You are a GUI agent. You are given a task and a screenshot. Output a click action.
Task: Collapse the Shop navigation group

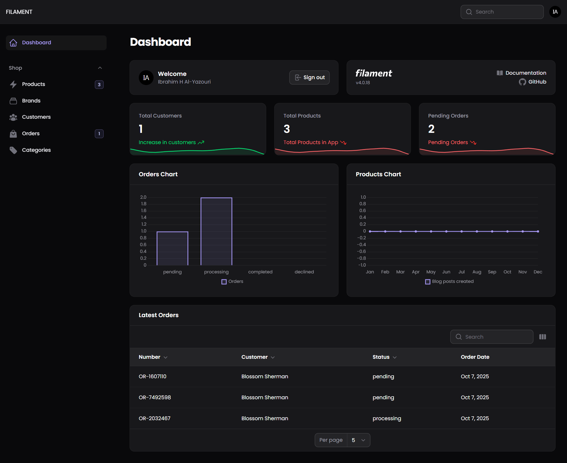tap(100, 68)
